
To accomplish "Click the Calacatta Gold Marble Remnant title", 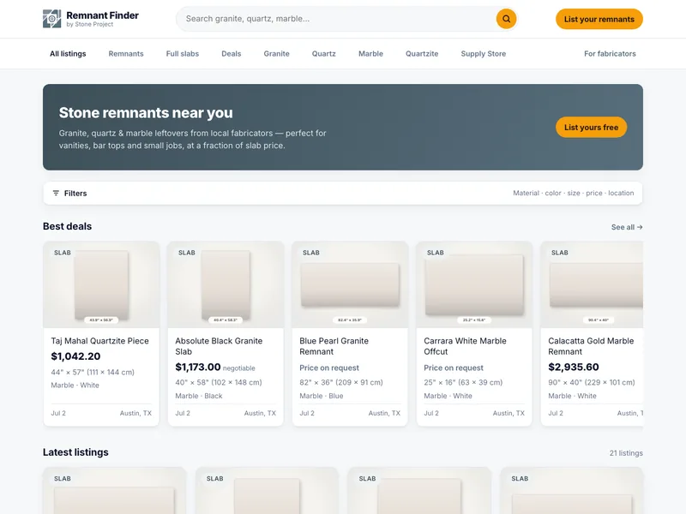I will (591, 346).
